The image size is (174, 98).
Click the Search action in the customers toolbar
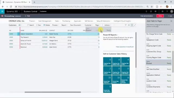click(30, 25)
